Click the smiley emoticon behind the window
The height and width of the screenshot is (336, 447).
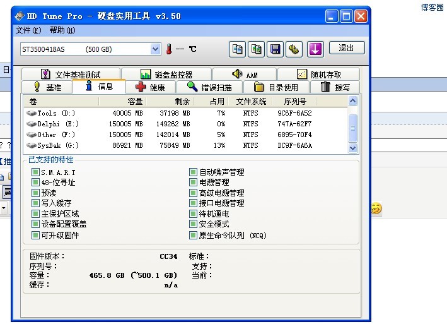tap(376, 208)
